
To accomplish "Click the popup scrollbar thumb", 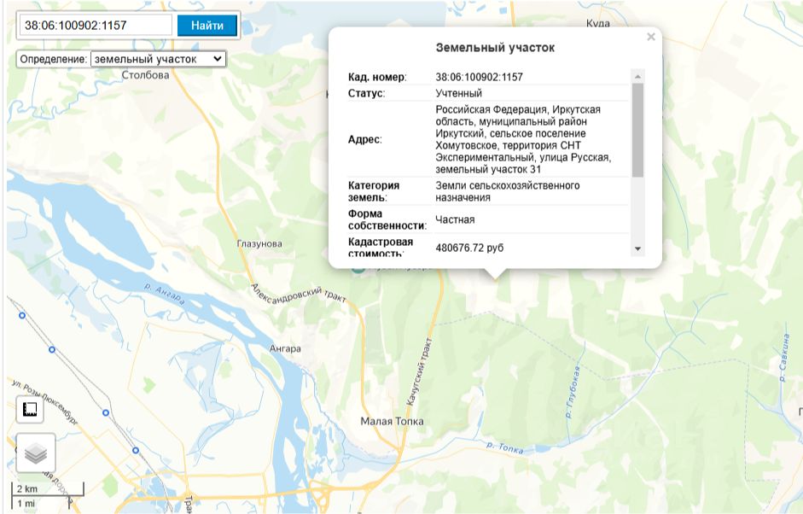I will point(637,130).
